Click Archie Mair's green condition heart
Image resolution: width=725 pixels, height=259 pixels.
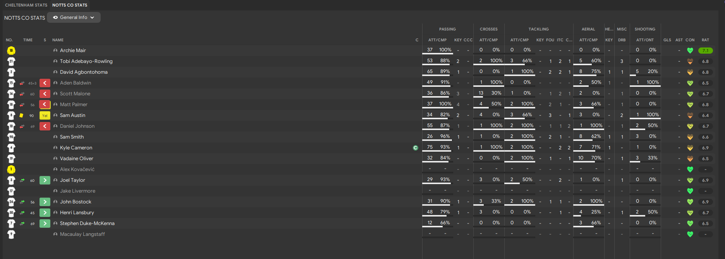coord(690,51)
